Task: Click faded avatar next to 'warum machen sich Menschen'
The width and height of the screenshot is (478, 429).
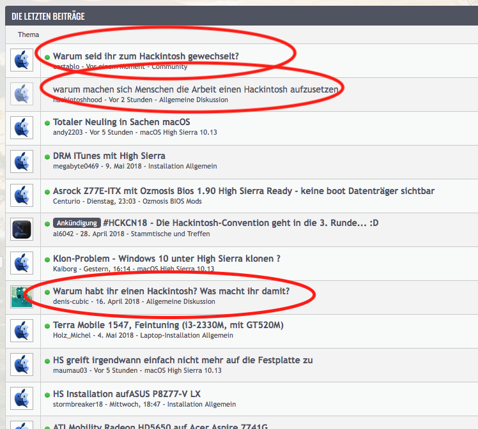Action: [22, 94]
